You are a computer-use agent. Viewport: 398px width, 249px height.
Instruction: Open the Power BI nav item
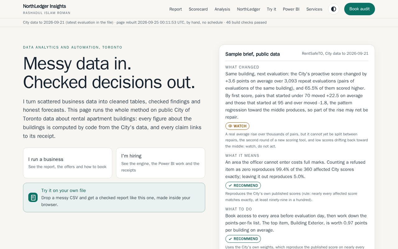tap(291, 9)
